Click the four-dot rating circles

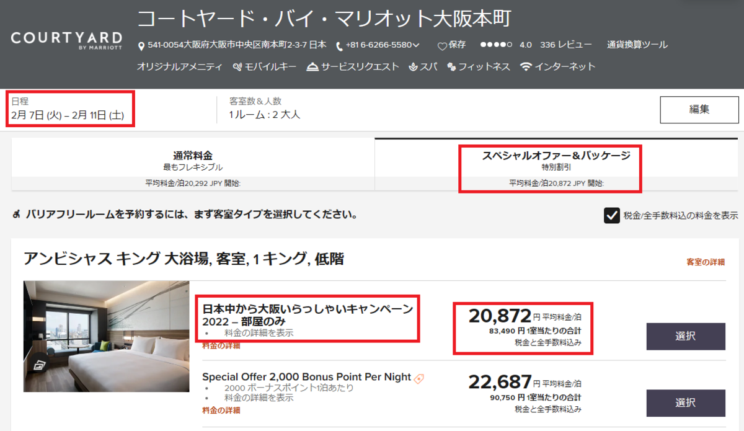point(496,45)
